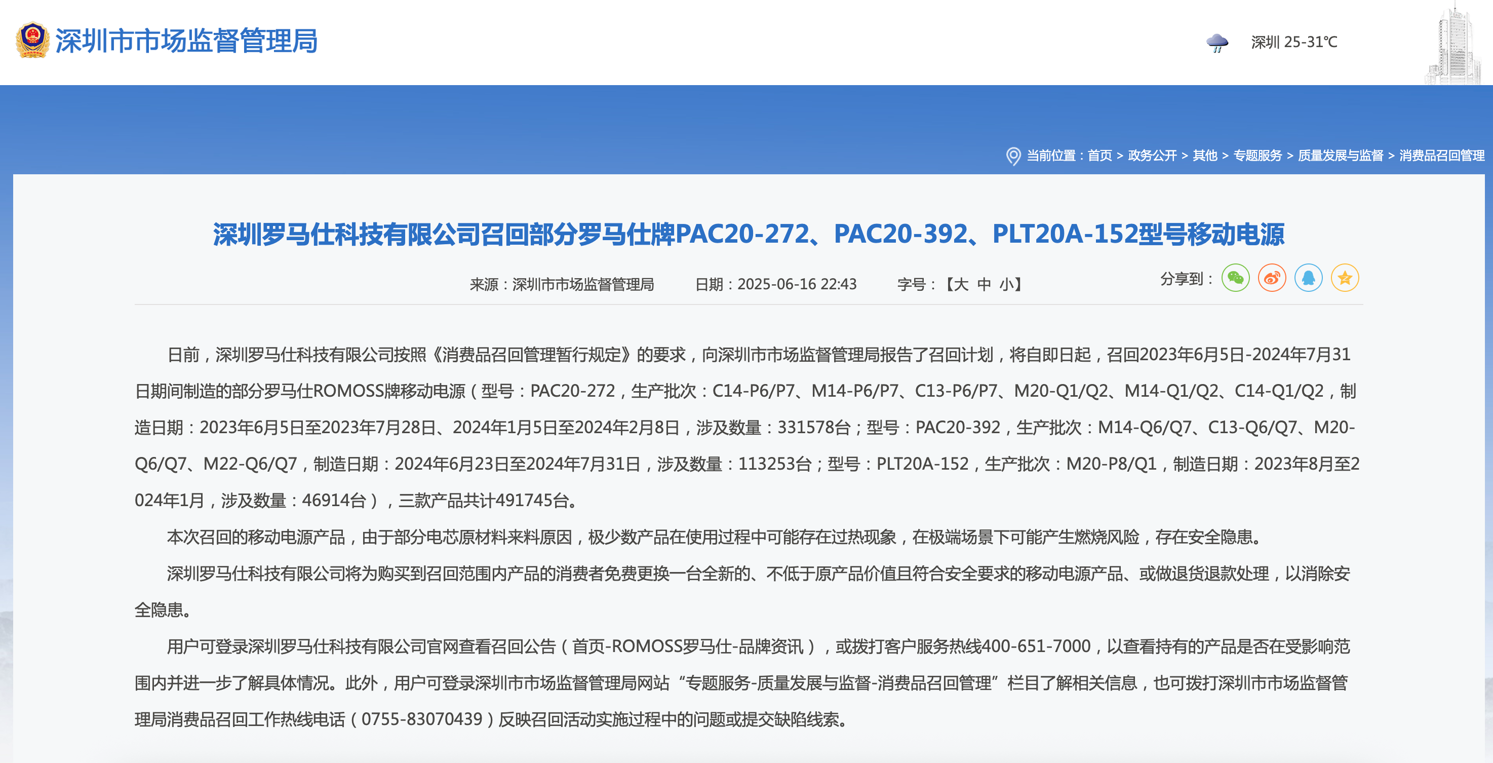Open 政务公开 breadcrumb link
The image size is (1493, 763).
tap(1152, 156)
